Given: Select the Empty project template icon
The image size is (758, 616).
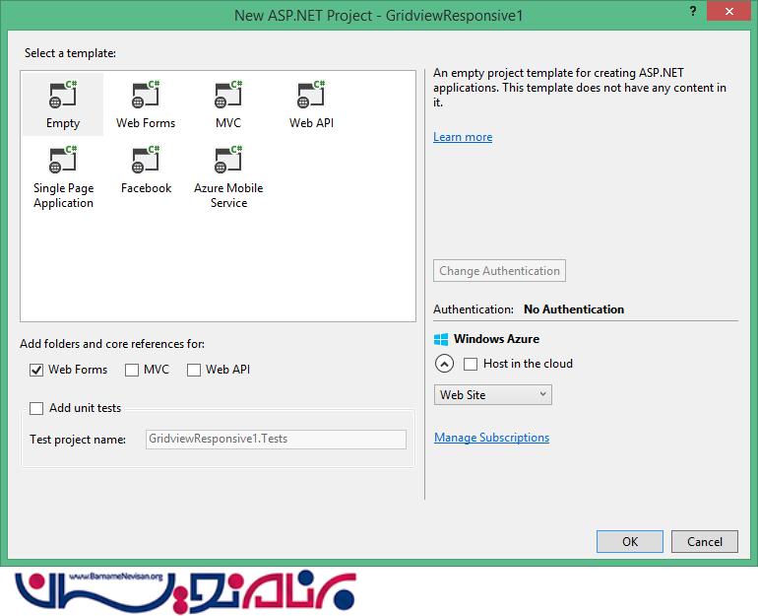Looking at the screenshot, I should 62,97.
